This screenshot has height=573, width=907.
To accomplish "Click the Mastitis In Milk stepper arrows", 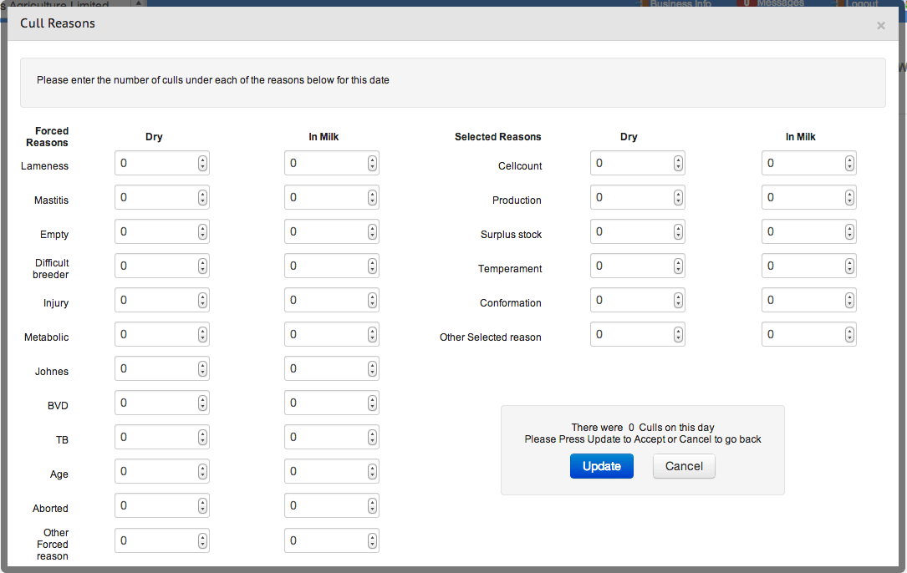I will [x=372, y=198].
